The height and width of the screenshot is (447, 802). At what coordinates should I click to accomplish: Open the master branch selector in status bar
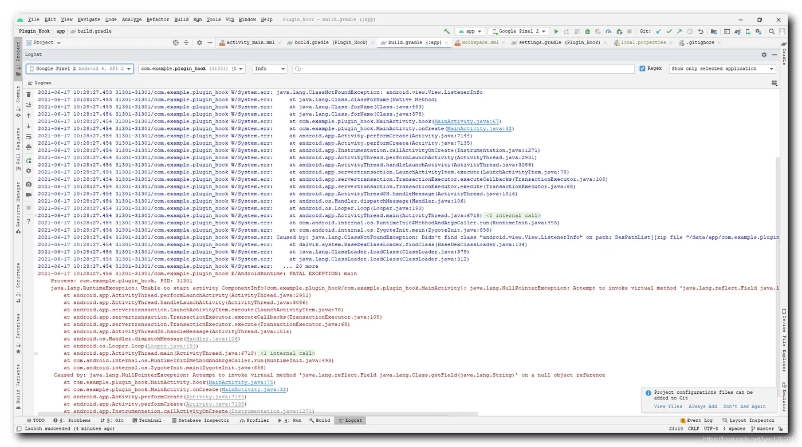click(762, 429)
